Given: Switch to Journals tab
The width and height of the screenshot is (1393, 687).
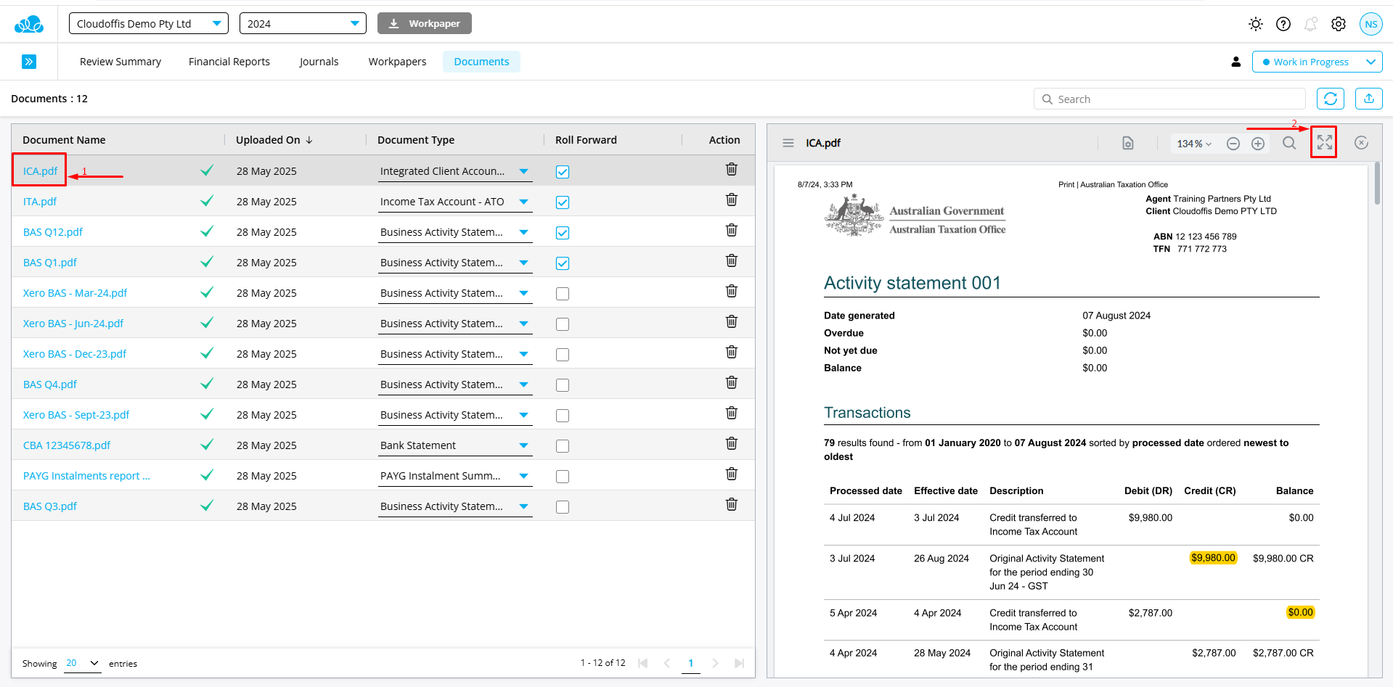Looking at the screenshot, I should tap(319, 62).
